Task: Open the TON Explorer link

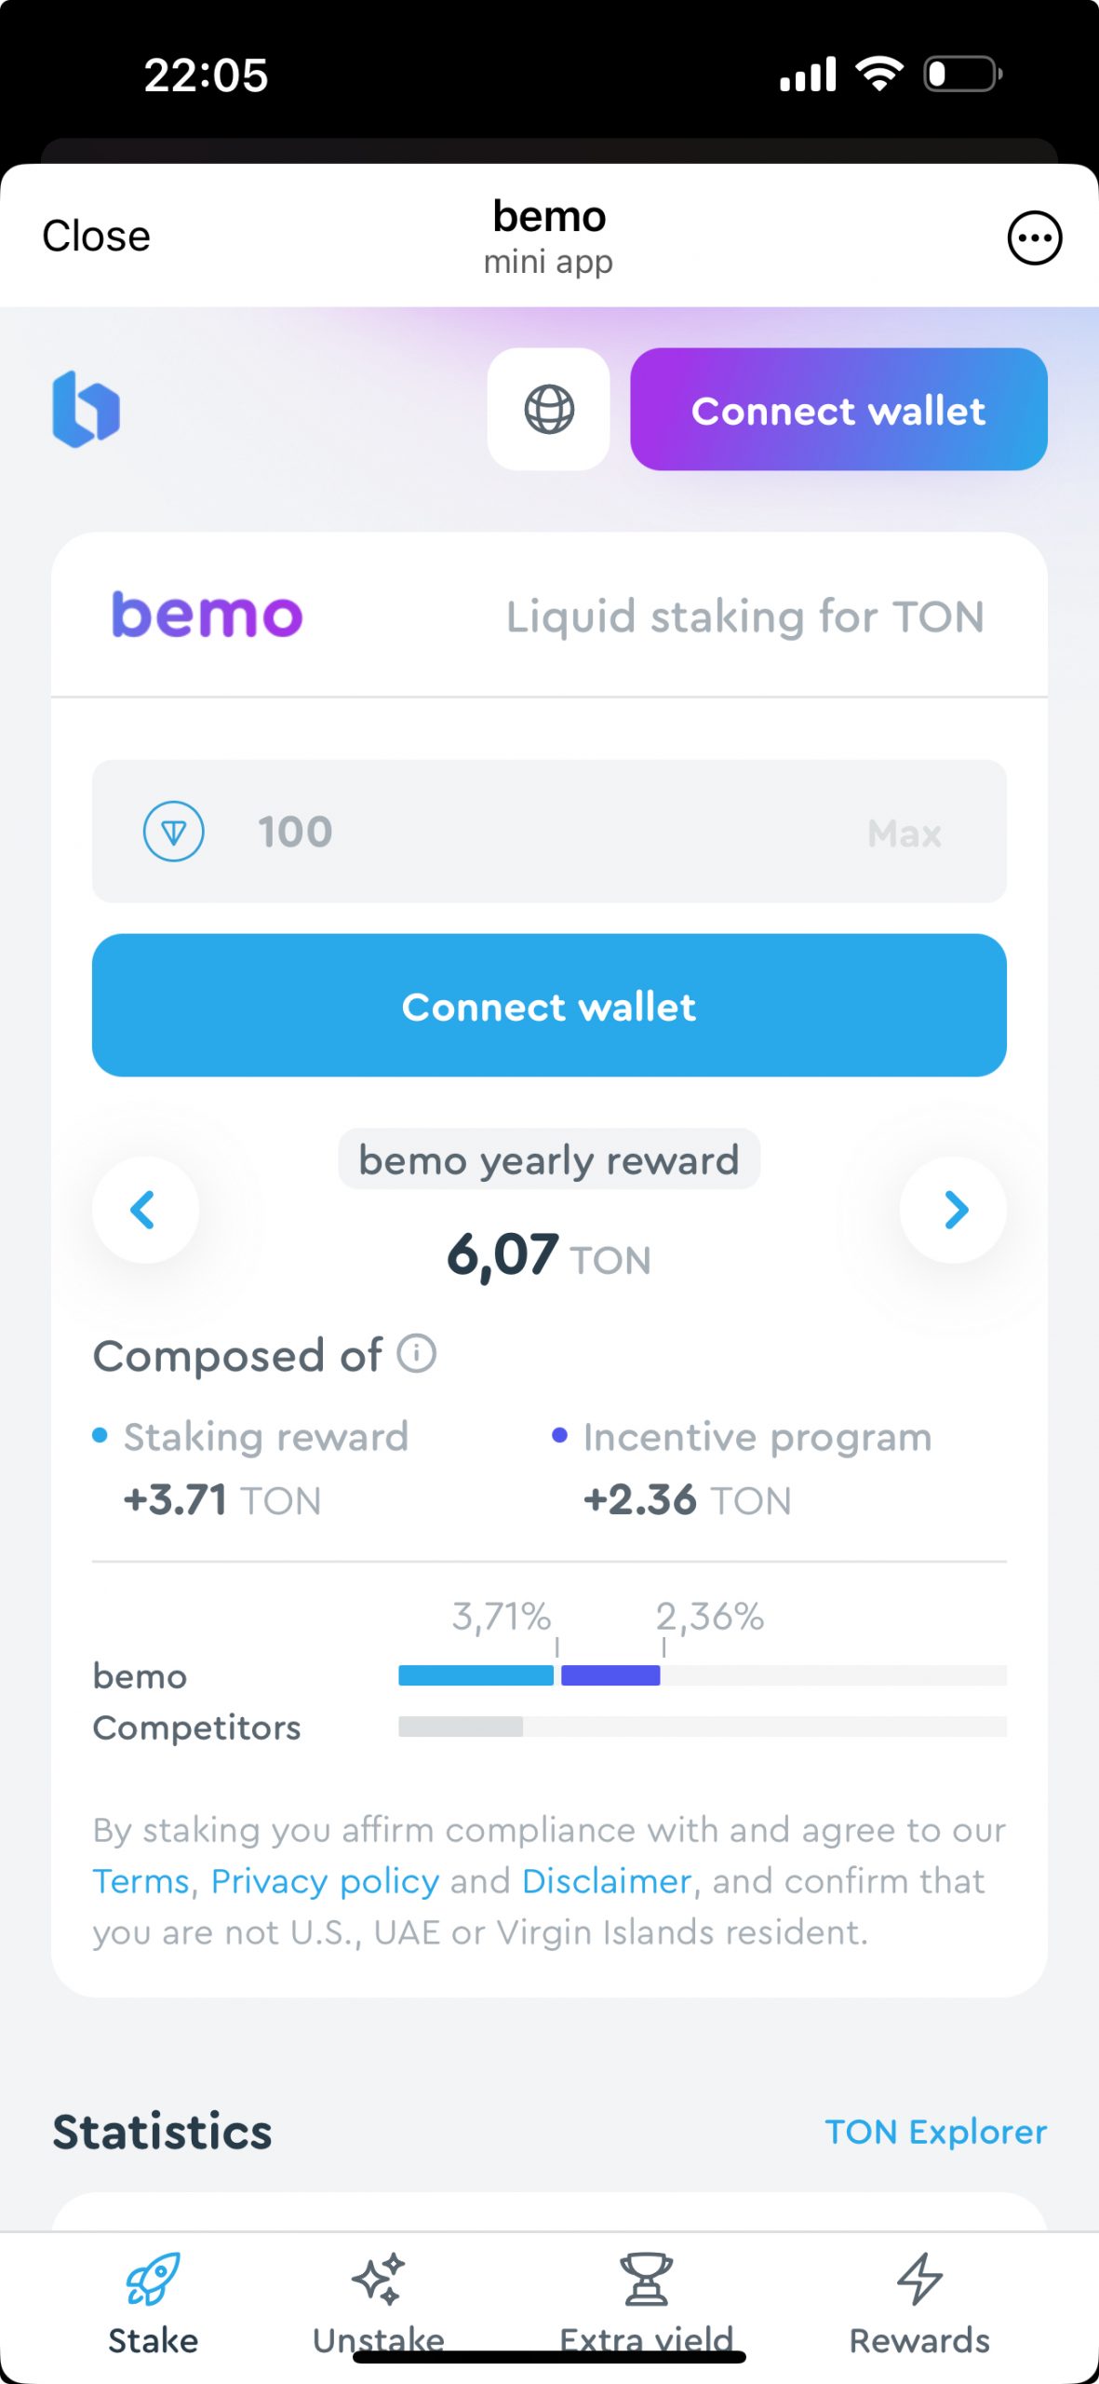Action: [936, 2132]
